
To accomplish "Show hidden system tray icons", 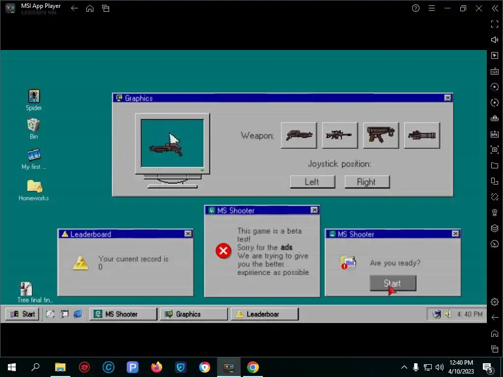I will [x=404, y=367].
